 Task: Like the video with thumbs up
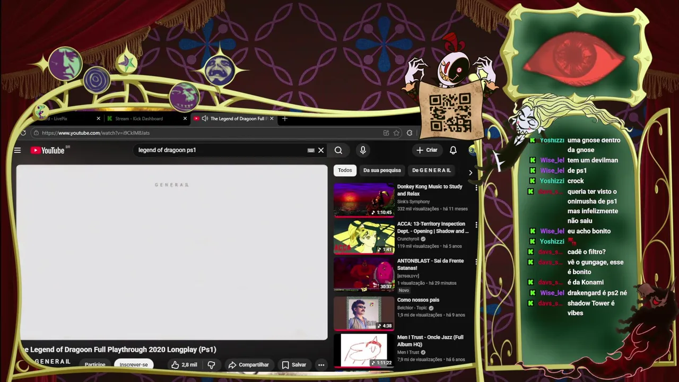(184, 364)
